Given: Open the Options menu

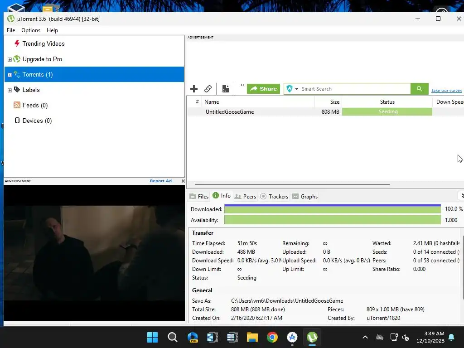Looking at the screenshot, I should 31,30.
